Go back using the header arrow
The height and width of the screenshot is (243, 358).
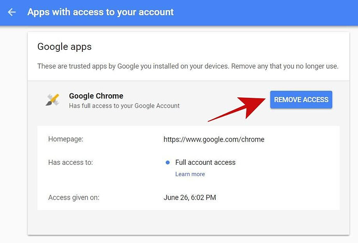pos(12,12)
